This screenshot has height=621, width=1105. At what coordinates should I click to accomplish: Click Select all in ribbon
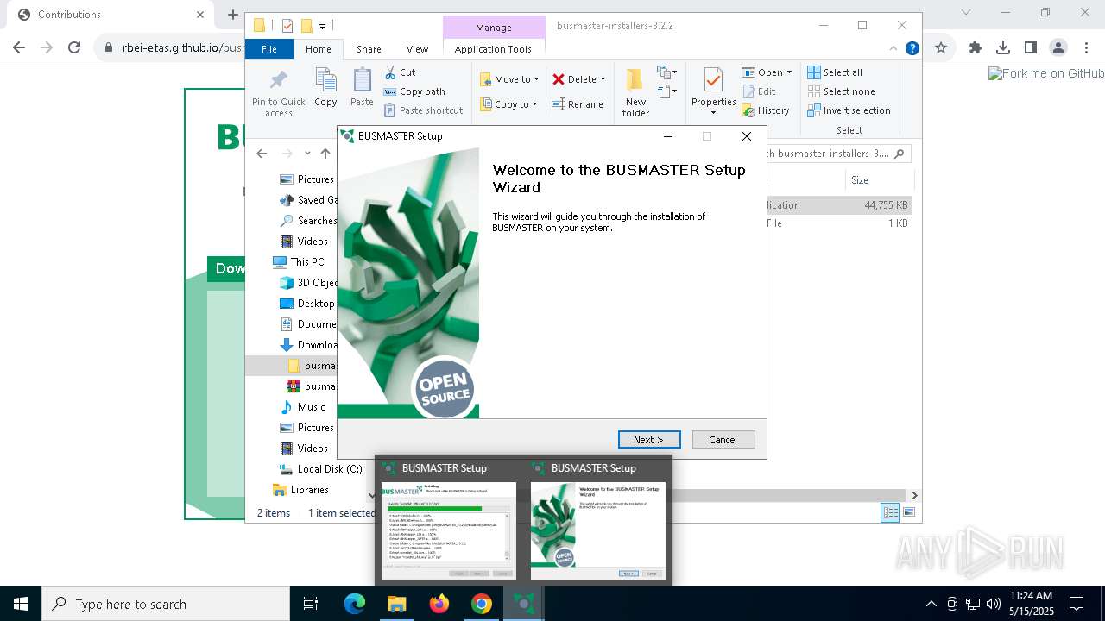pos(835,72)
